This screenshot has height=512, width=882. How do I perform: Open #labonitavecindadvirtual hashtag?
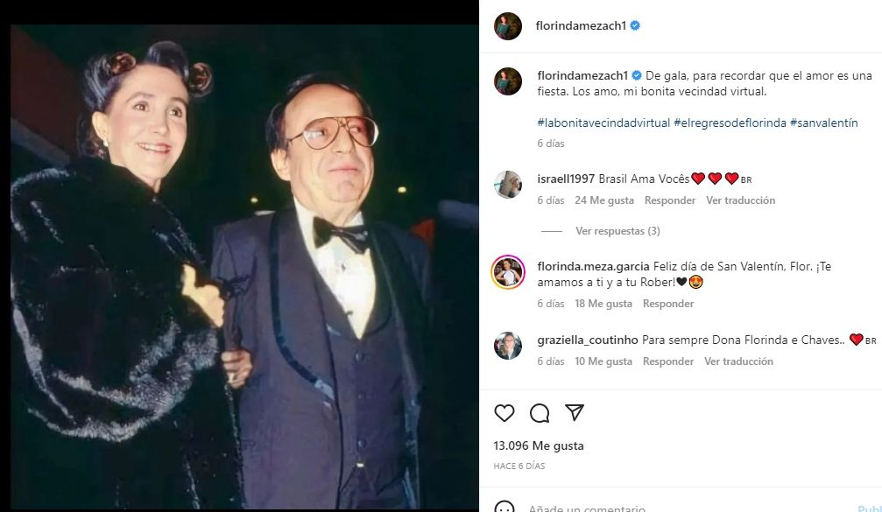pyautogui.click(x=603, y=123)
